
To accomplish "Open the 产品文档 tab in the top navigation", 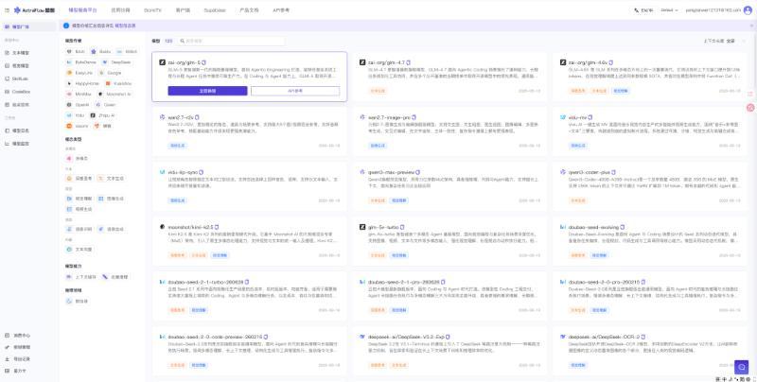I will [x=249, y=10].
